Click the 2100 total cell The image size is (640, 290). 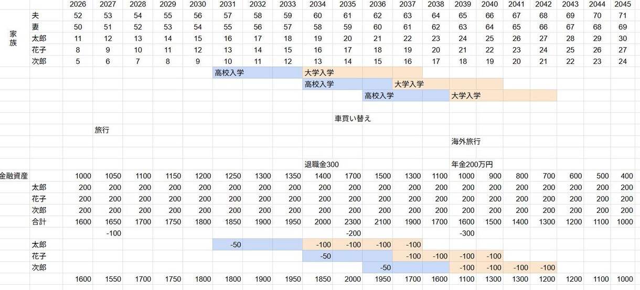pyautogui.click(x=382, y=222)
